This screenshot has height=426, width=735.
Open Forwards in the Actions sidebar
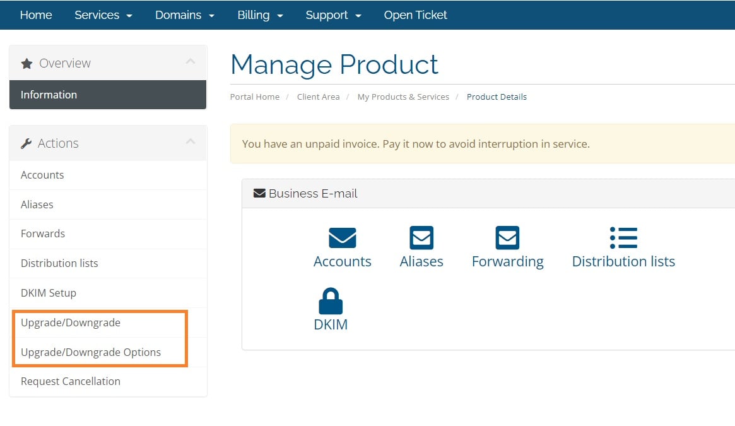pyautogui.click(x=43, y=234)
